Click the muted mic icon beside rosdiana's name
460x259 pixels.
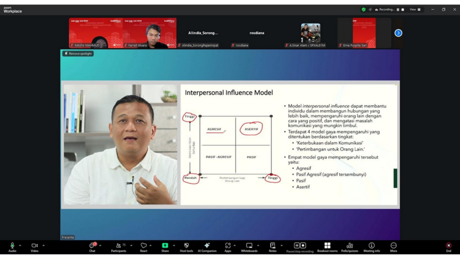(233, 45)
